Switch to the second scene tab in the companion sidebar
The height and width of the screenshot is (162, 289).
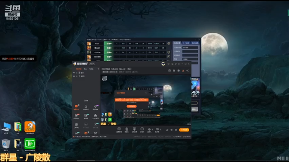point(85,69)
